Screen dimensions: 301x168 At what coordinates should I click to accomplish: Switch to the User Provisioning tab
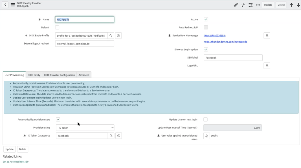coord(14,75)
